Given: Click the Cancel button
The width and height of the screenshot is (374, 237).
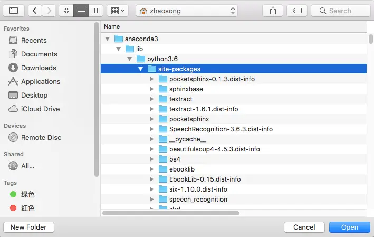Looking at the screenshot, I should coord(304,227).
